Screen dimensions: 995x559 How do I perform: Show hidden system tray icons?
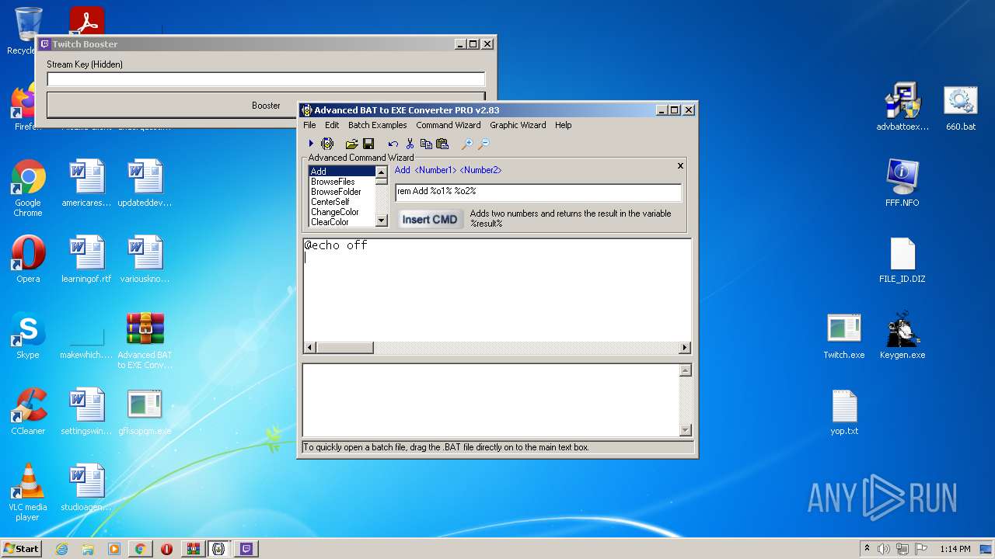tap(867, 549)
